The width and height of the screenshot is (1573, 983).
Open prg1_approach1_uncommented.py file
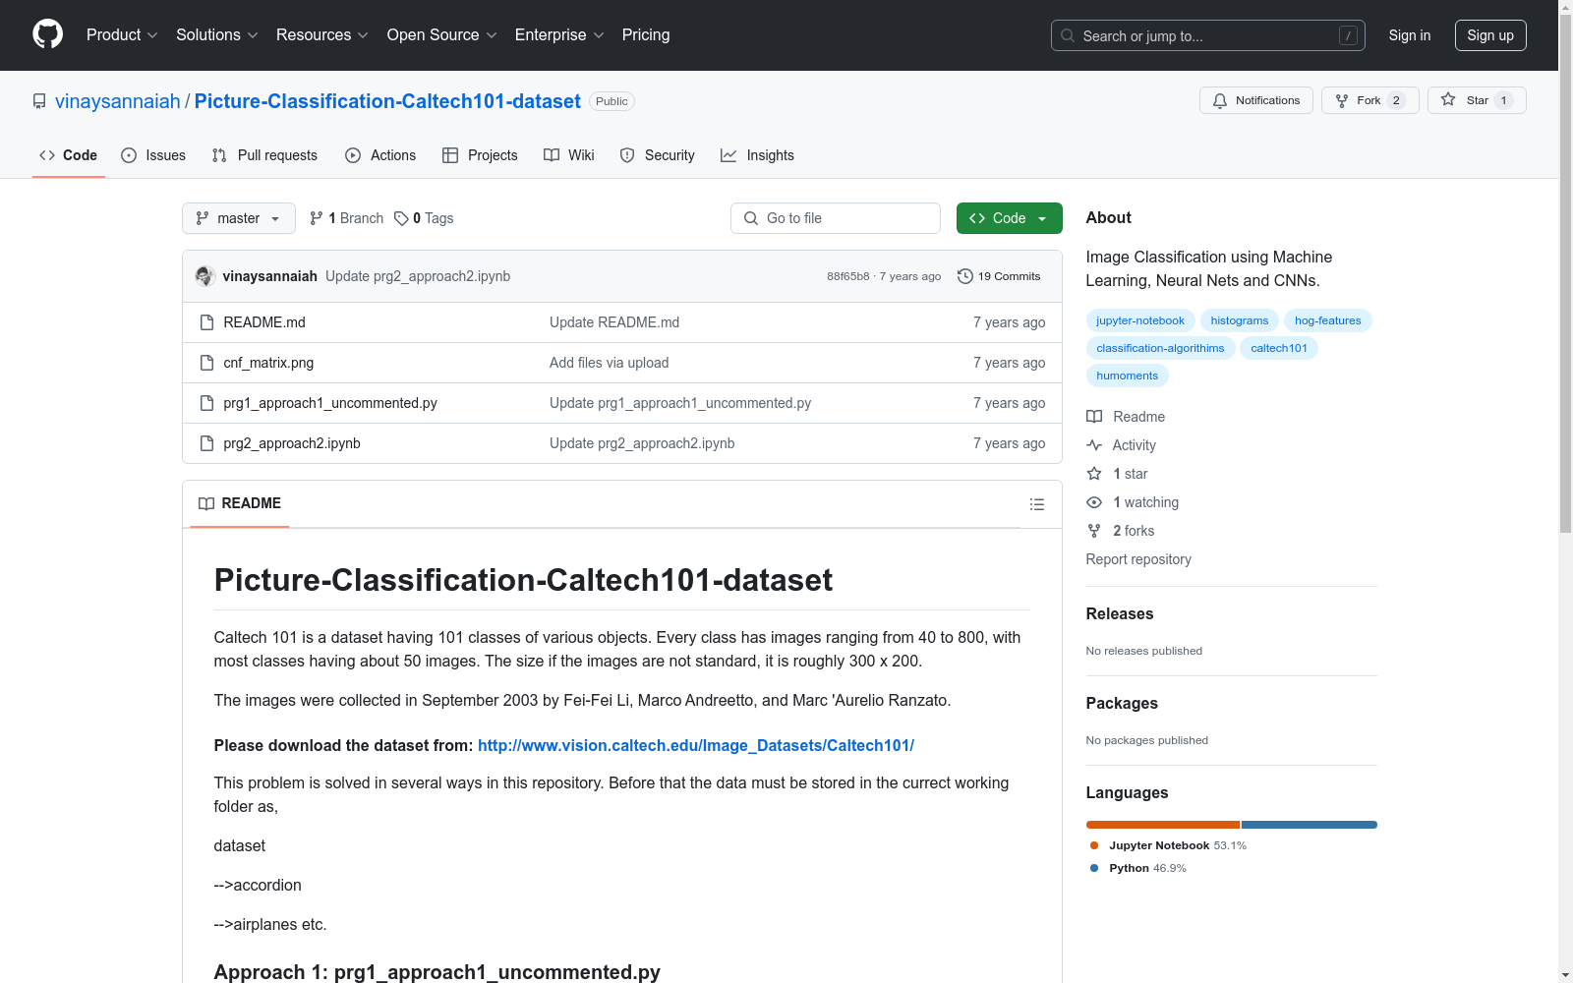pos(330,403)
